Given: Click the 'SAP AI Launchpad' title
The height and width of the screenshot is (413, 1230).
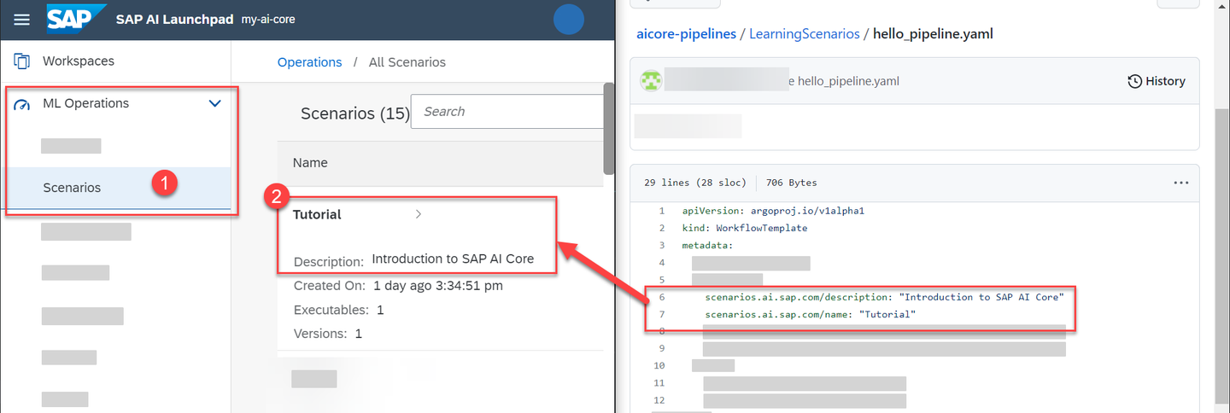Looking at the screenshot, I should point(174,19).
